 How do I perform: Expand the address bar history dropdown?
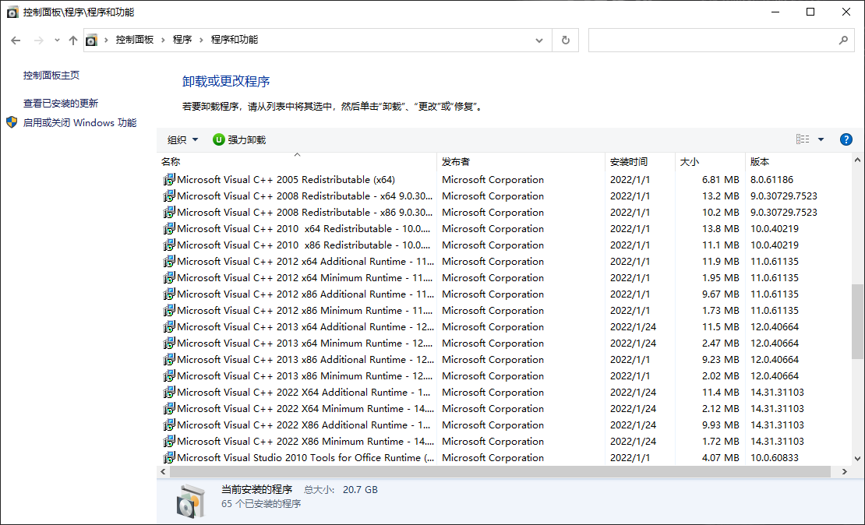click(x=539, y=41)
